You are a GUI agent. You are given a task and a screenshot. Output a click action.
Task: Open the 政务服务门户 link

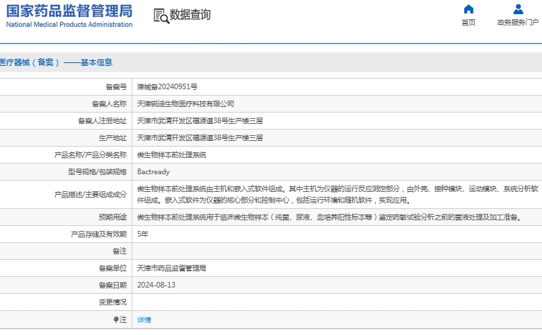point(518,23)
